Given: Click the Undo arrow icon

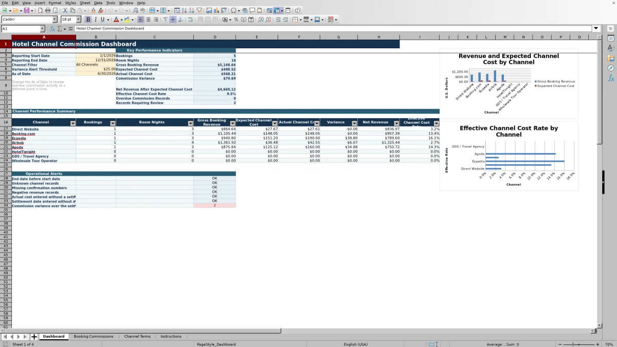Looking at the screenshot, I should pos(111,10).
